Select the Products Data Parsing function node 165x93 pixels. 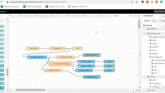tap(60, 64)
